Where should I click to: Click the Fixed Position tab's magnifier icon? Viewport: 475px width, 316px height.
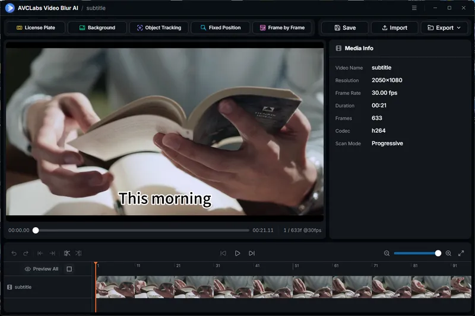[203, 27]
